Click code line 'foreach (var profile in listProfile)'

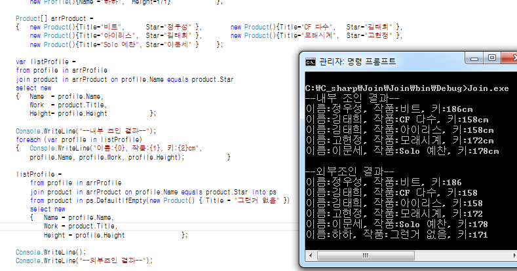[79, 139]
